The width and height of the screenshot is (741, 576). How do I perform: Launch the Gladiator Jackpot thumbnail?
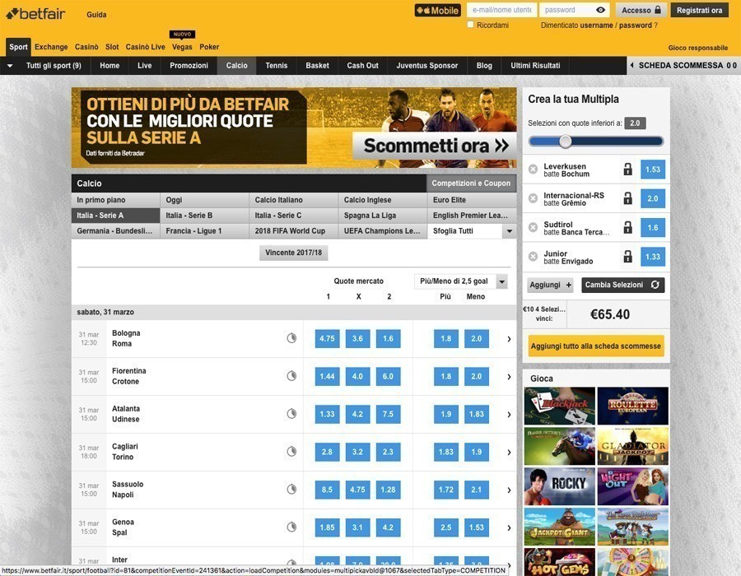click(633, 446)
